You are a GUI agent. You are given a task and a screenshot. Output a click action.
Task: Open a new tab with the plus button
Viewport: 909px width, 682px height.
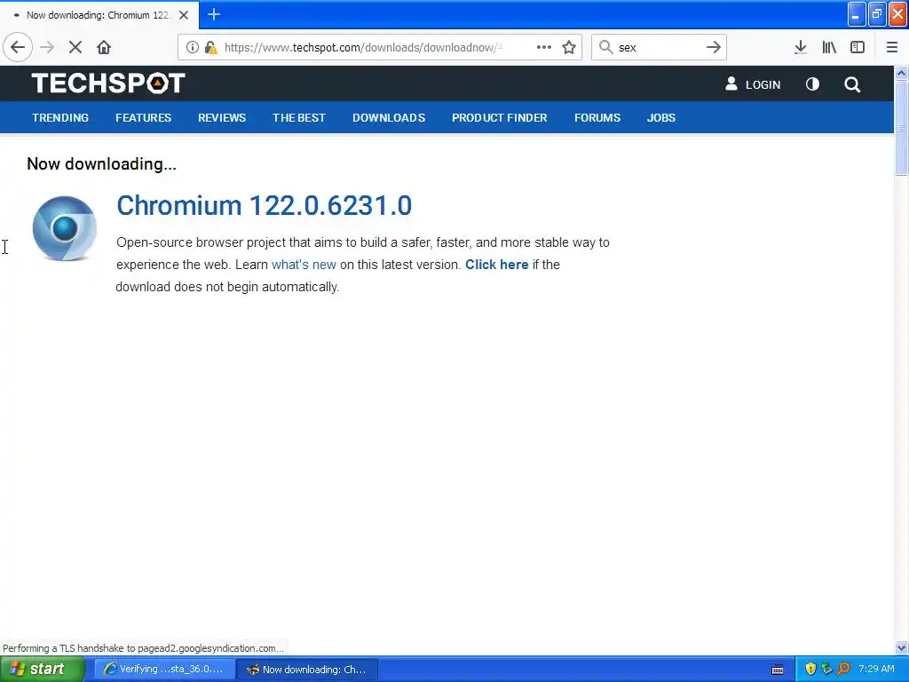[x=214, y=14]
